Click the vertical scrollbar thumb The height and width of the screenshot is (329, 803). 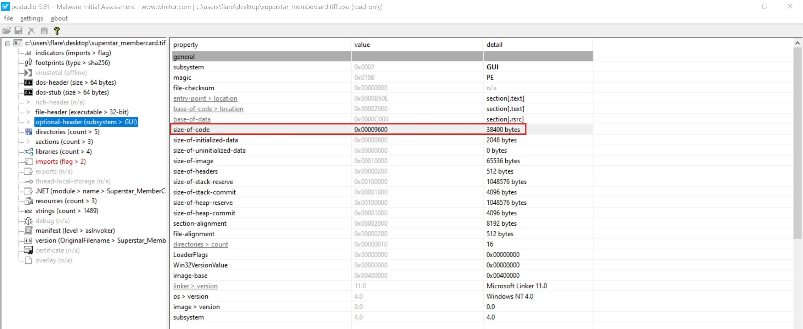click(797, 144)
